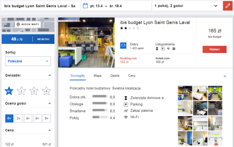Open map view with the pin icon
This screenshot has width=234, height=147.
(x=28, y=24)
